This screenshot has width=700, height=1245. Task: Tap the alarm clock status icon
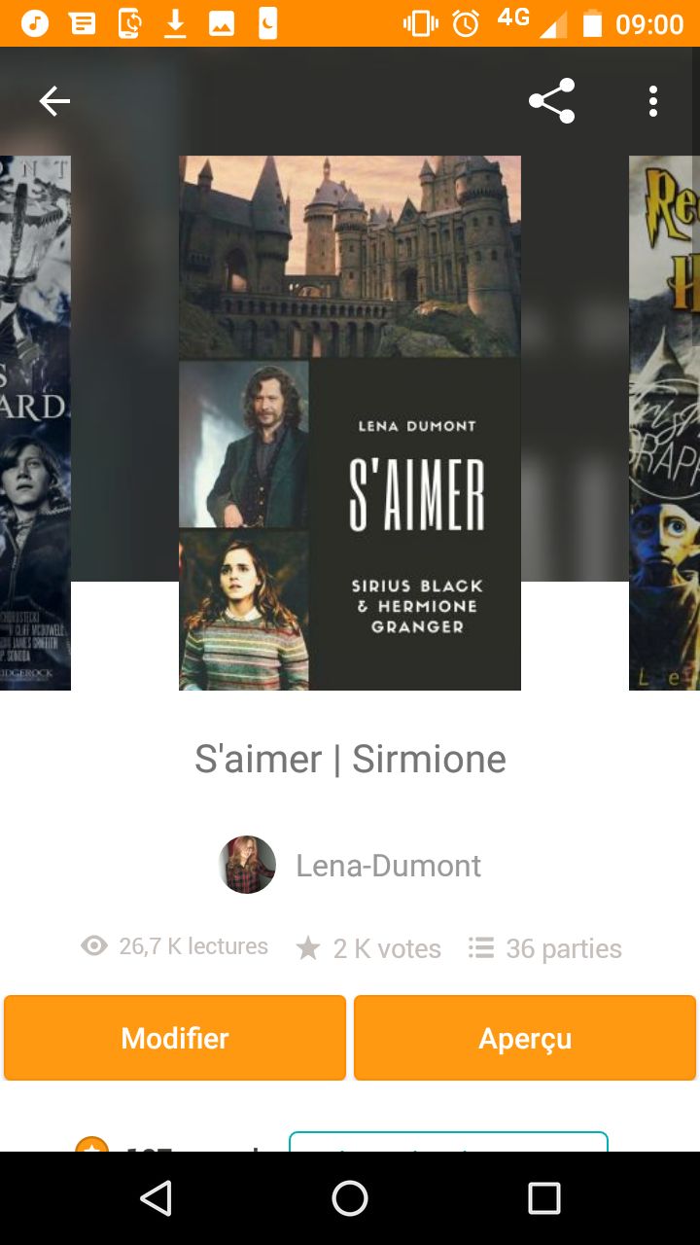(x=467, y=23)
